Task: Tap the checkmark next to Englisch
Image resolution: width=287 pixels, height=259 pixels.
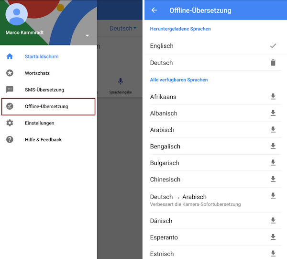Action: [273, 46]
